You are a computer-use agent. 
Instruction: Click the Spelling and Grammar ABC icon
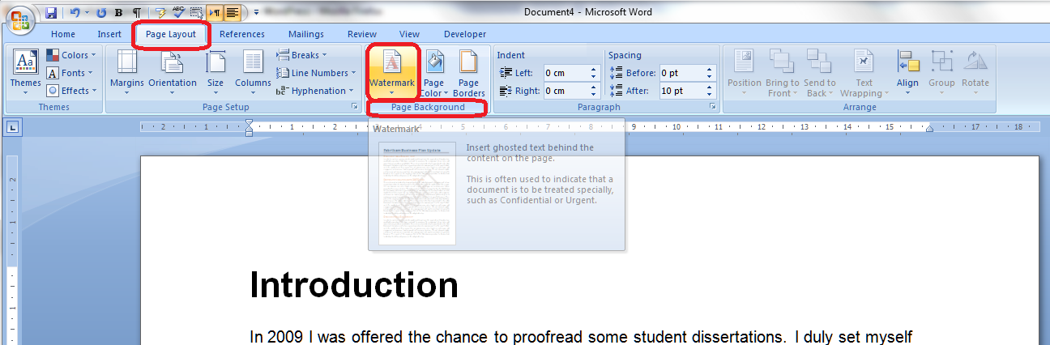tap(177, 13)
